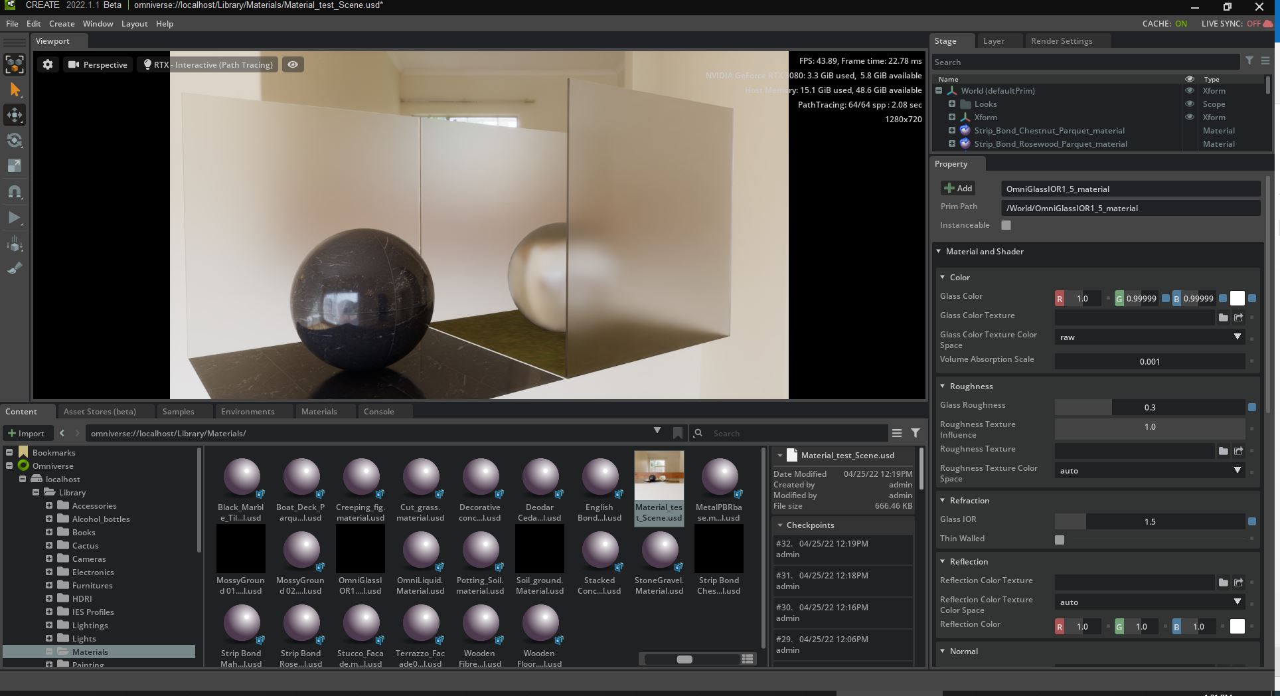Select the Move tool in the left toolbar
This screenshot has height=696, width=1280.
(15, 115)
